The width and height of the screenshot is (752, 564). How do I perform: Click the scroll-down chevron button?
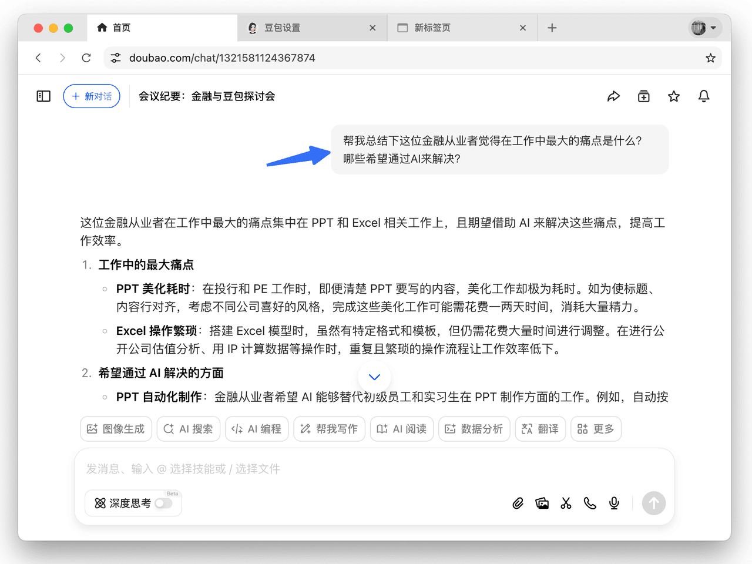click(374, 377)
